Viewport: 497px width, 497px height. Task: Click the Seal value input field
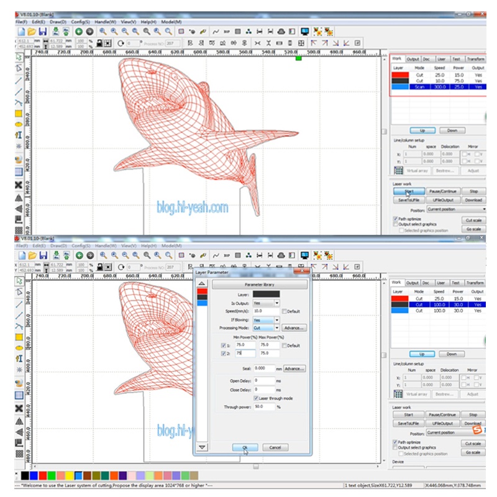pos(263,368)
